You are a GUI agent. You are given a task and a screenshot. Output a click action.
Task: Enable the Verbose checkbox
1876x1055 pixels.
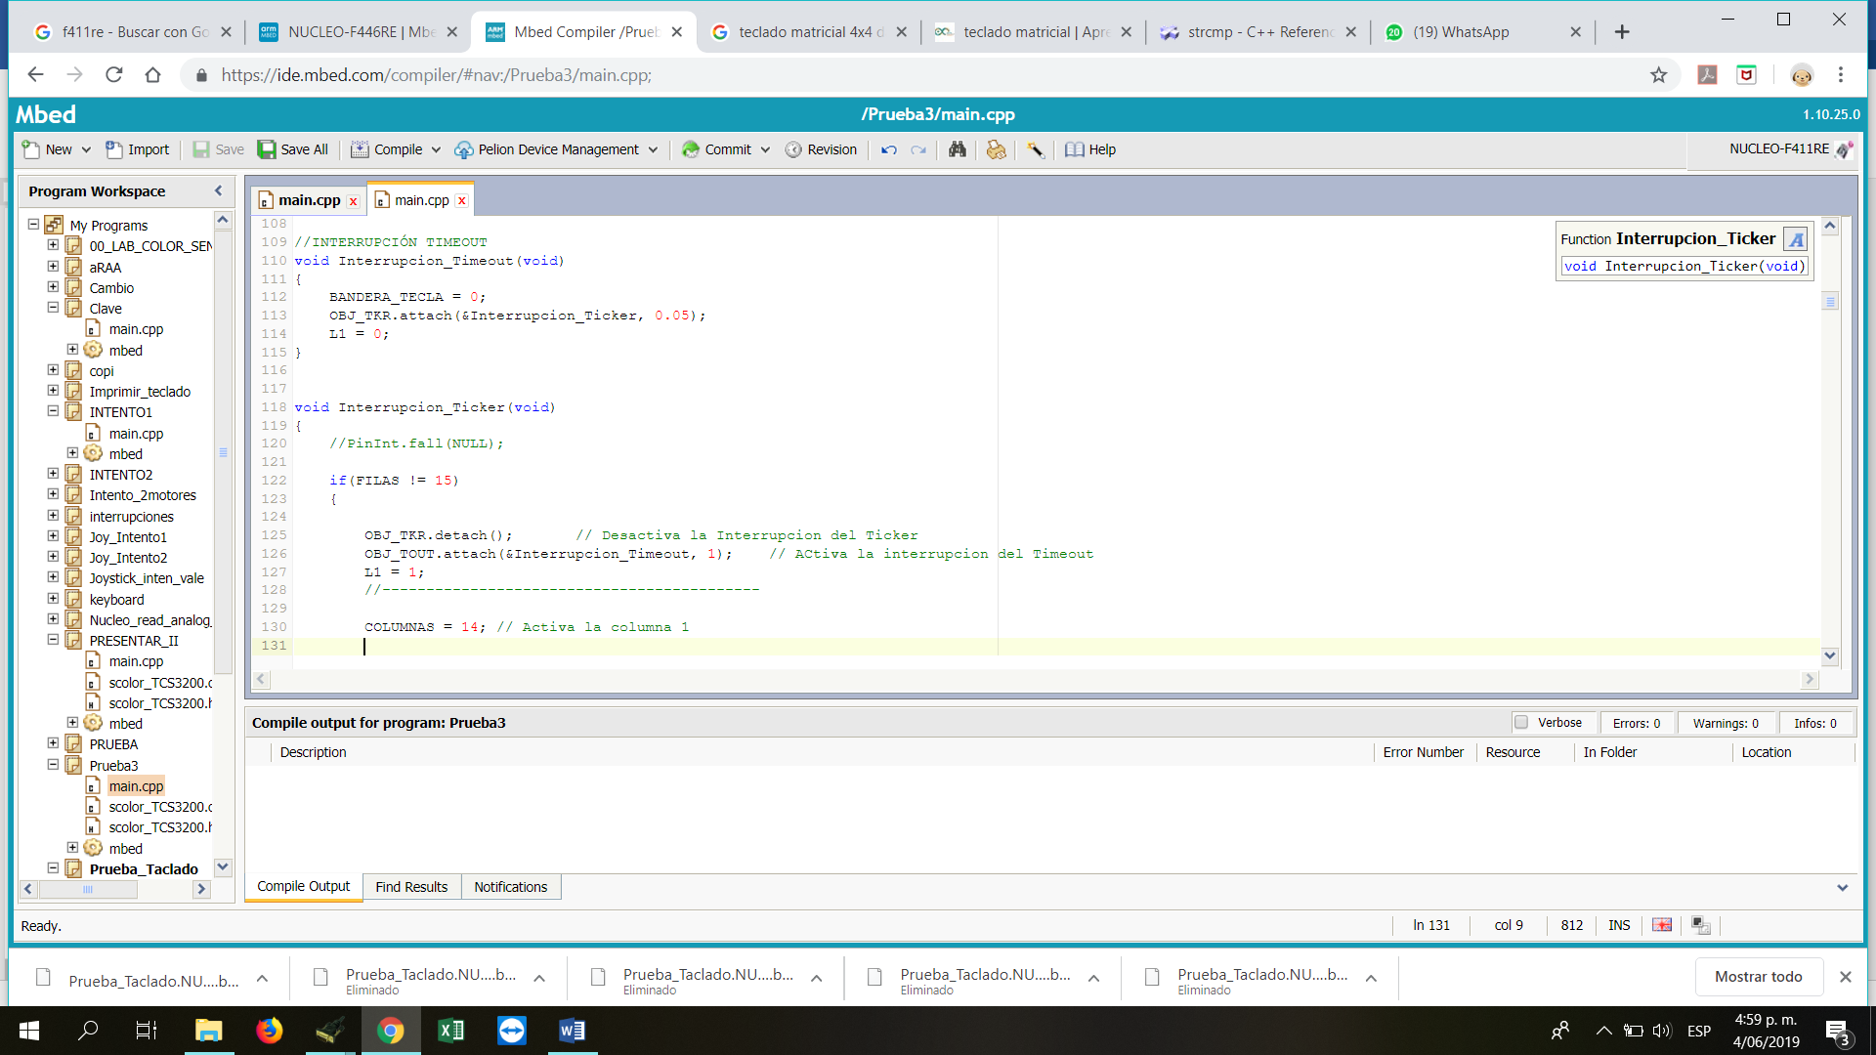pos(1521,723)
